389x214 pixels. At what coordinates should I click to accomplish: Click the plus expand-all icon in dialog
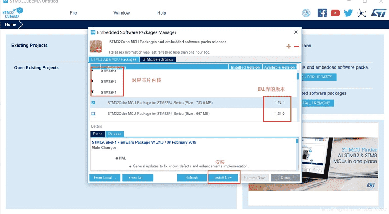tap(289, 46)
